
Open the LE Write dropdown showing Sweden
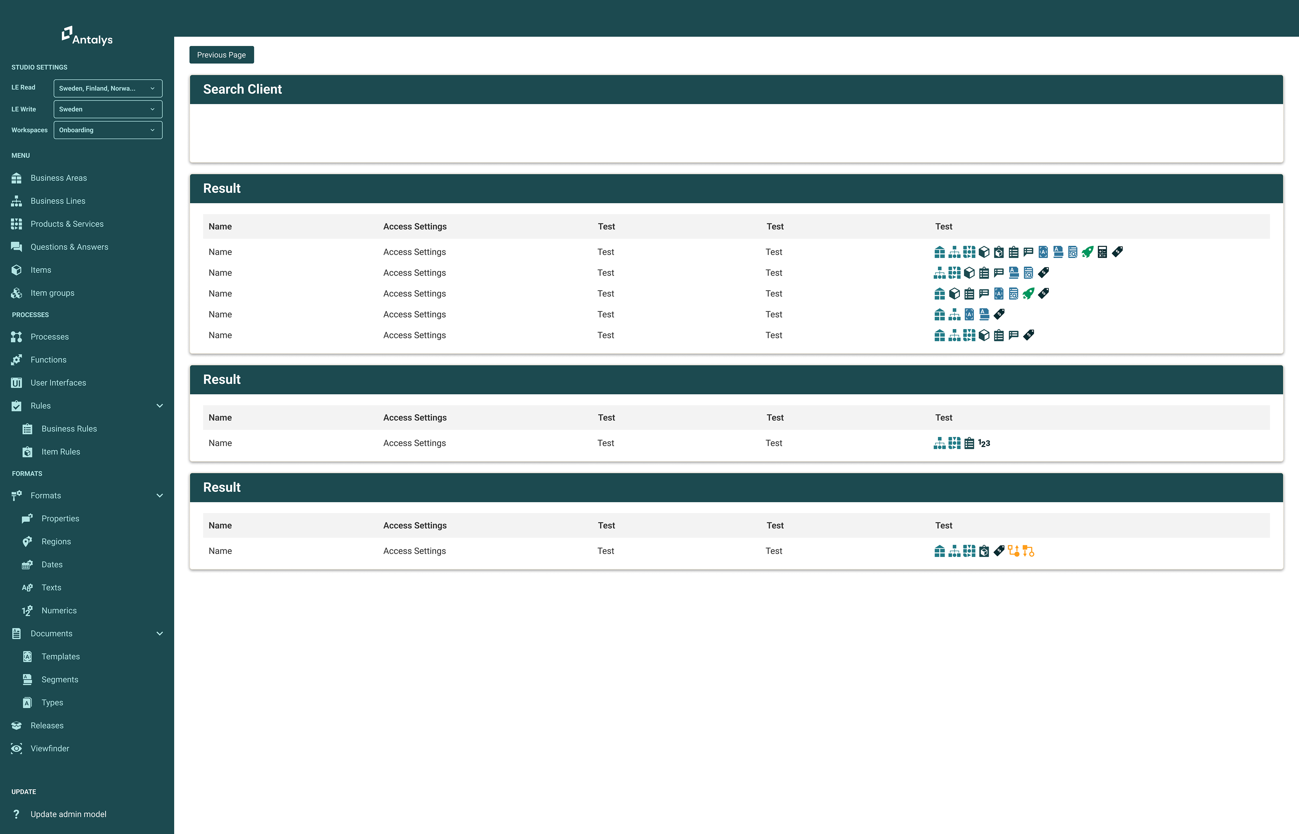coord(108,109)
